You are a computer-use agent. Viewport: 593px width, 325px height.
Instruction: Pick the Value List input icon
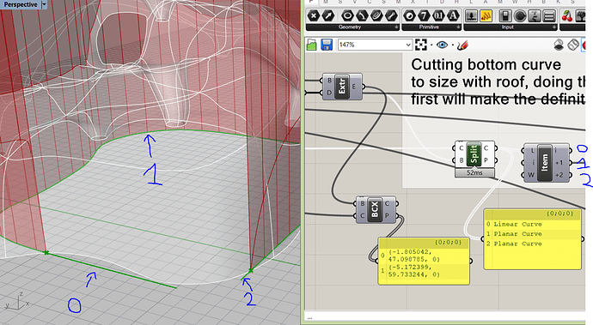click(549, 15)
